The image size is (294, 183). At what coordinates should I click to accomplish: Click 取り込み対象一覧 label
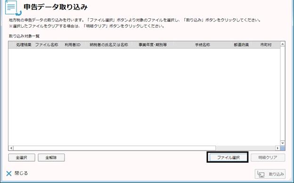24,36
